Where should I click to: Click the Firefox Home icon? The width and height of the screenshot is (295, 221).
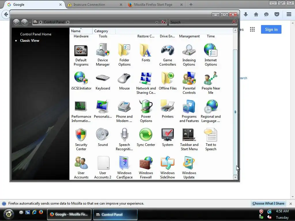coord(256,14)
